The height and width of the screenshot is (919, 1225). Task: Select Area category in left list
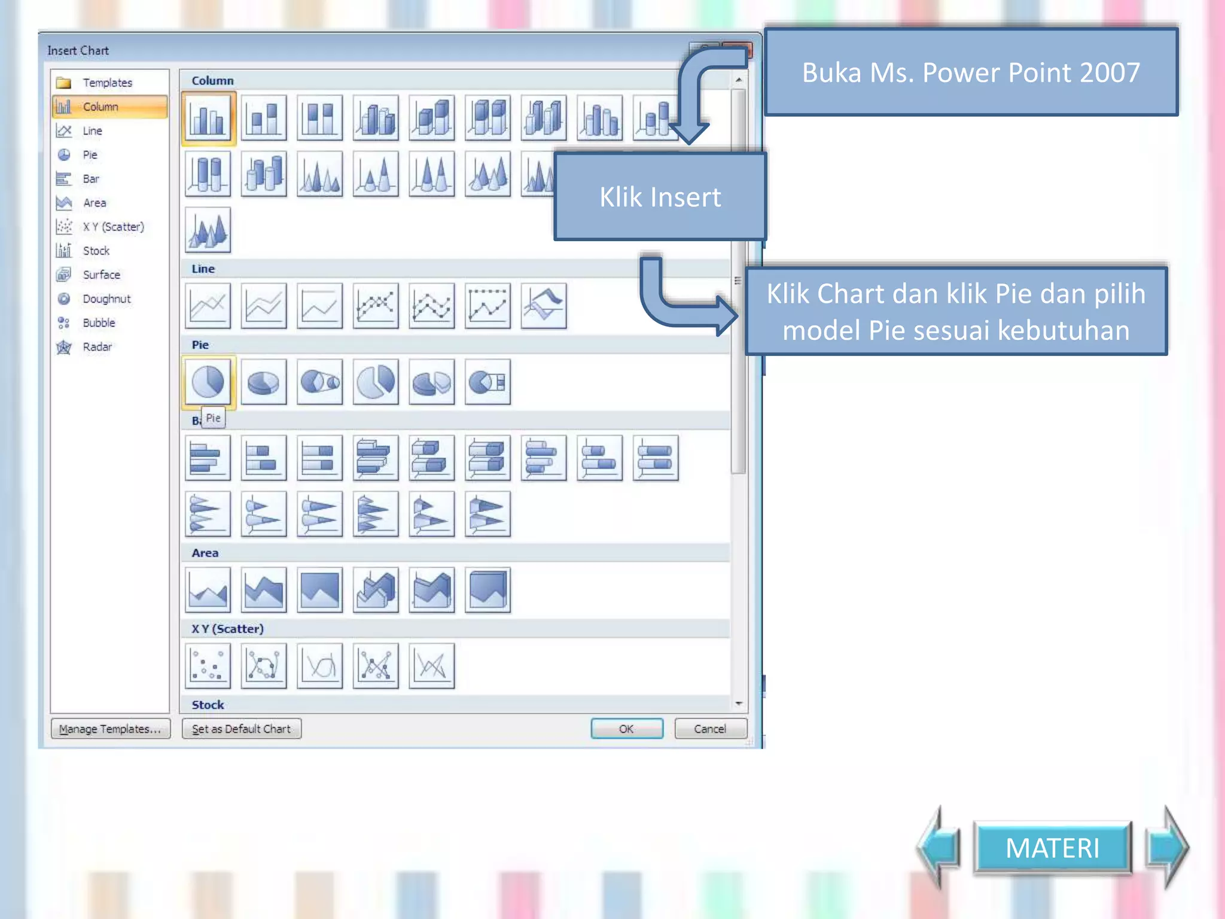pos(109,203)
